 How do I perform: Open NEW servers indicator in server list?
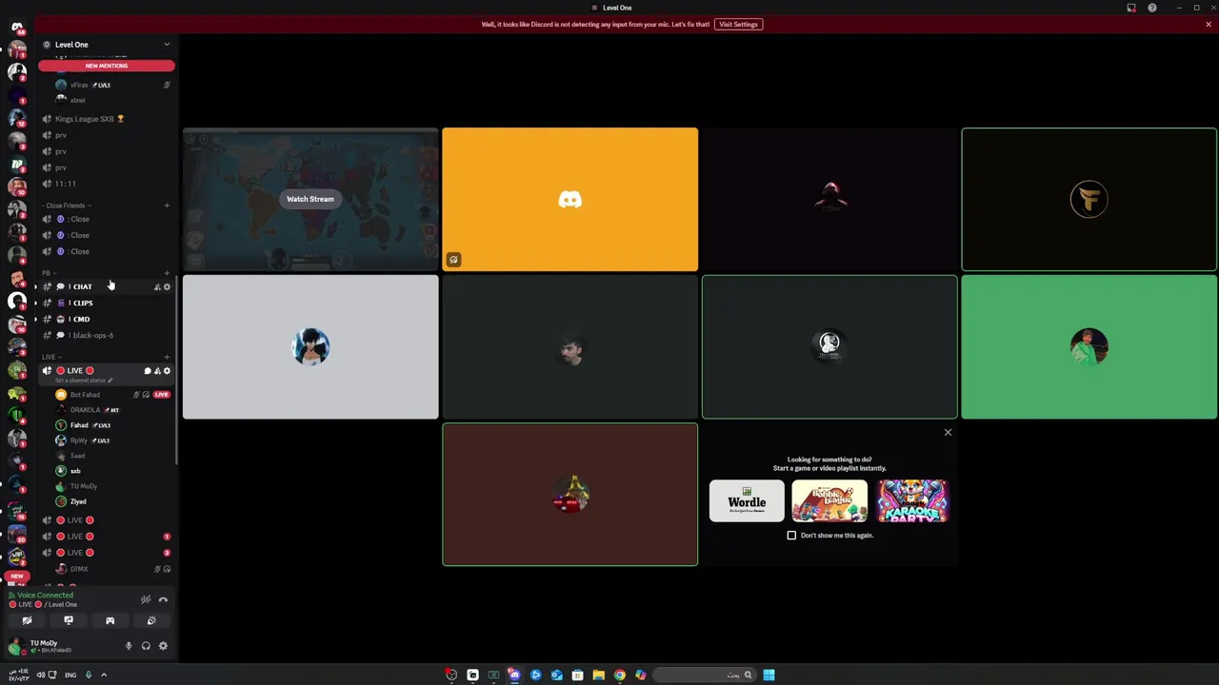[x=16, y=577]
